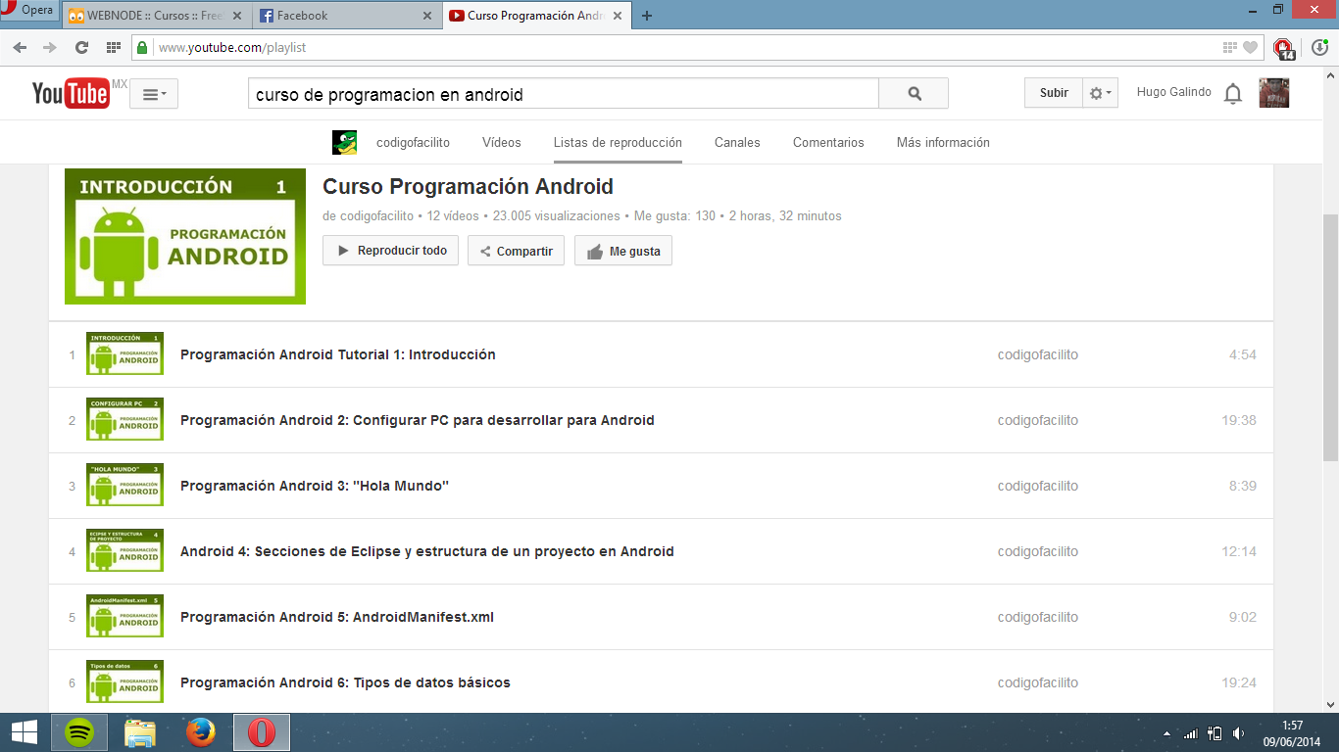Click the browser reload page icon
The image size is (1339, 752).
point(81,47)
